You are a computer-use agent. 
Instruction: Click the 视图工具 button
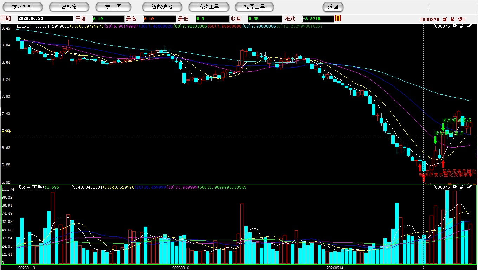coord(255,7)
